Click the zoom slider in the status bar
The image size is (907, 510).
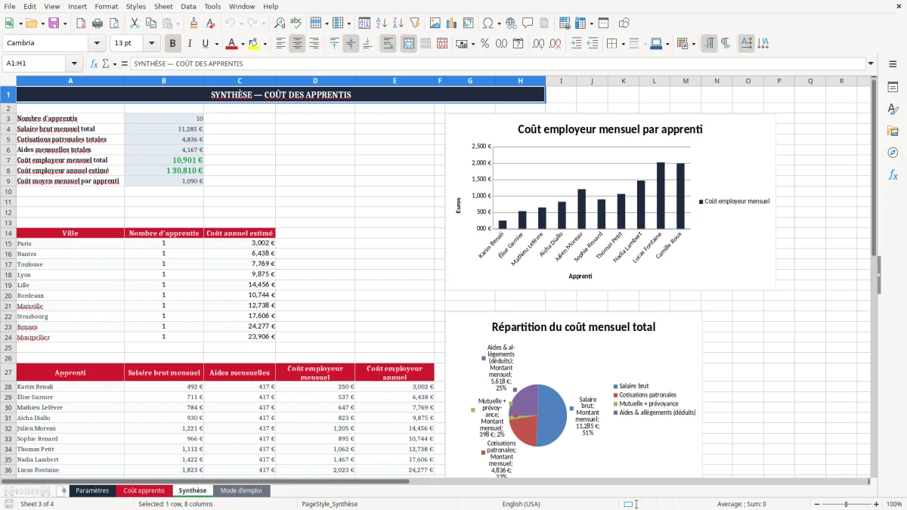pyautogui.click(x=846, y=504)
